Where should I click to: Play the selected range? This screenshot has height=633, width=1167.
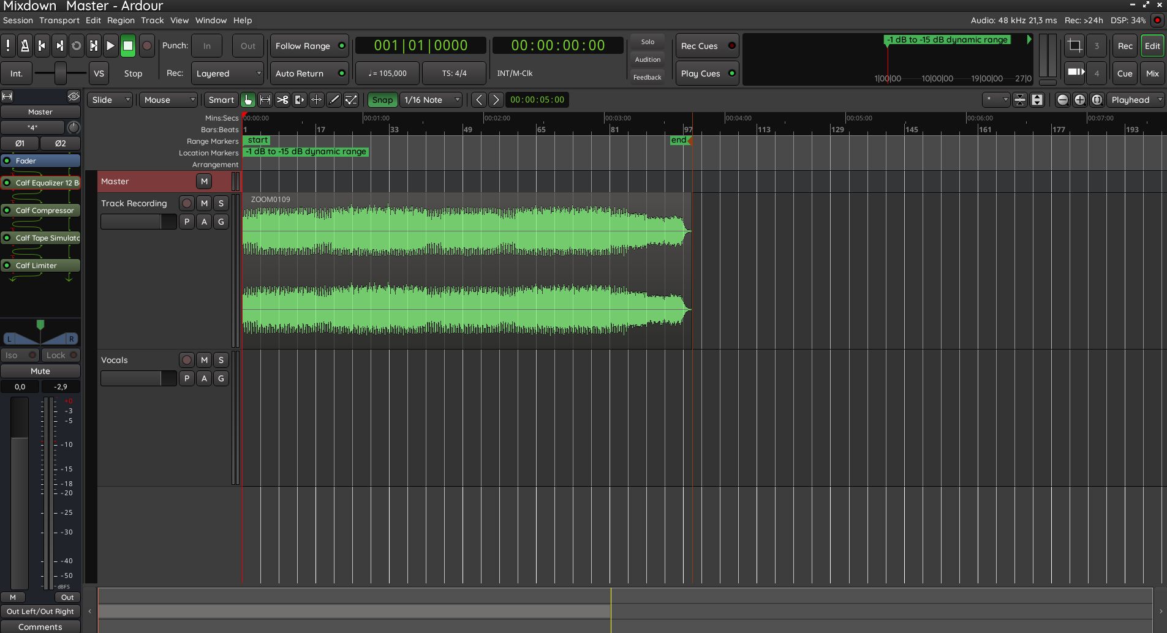[x=94, y=46]
